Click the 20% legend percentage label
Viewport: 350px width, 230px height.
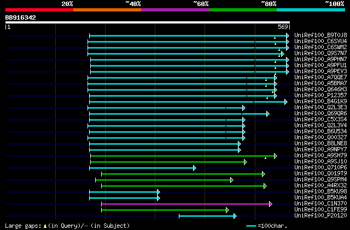click(67, 4)
